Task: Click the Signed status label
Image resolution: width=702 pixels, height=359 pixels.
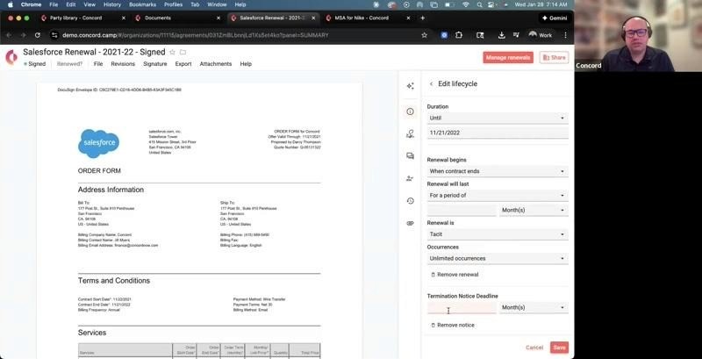Action: pyautogui.click(x=35, y=64)
